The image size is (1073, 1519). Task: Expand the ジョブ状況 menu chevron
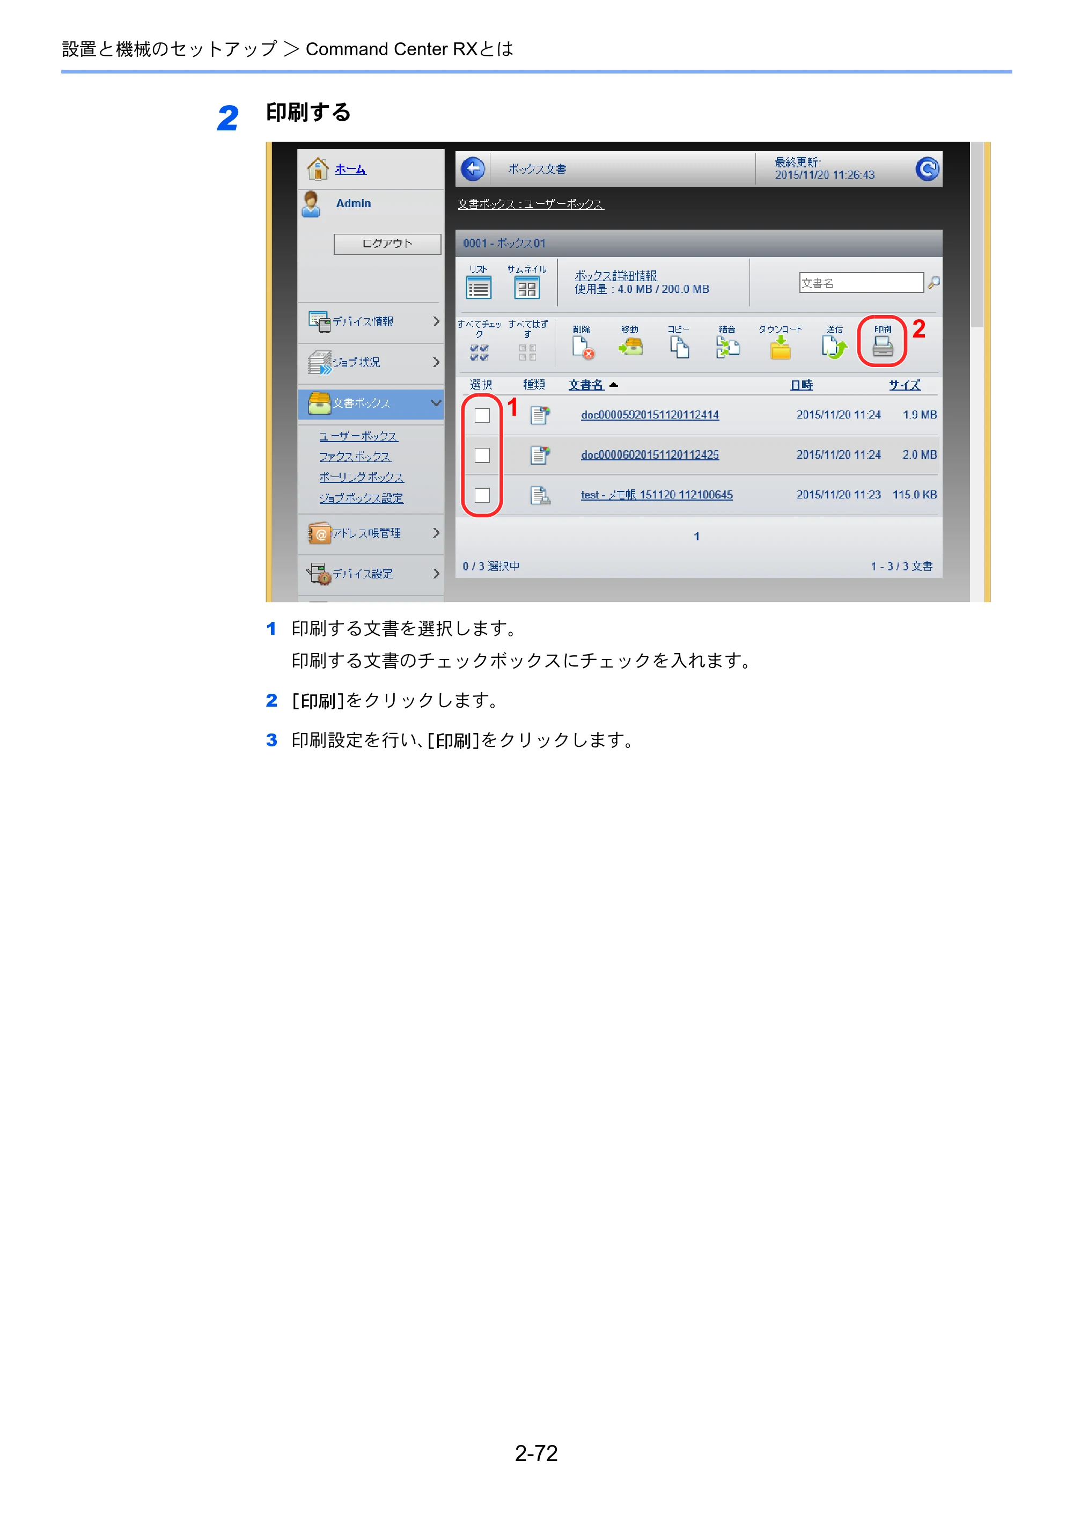pos(435,362)
